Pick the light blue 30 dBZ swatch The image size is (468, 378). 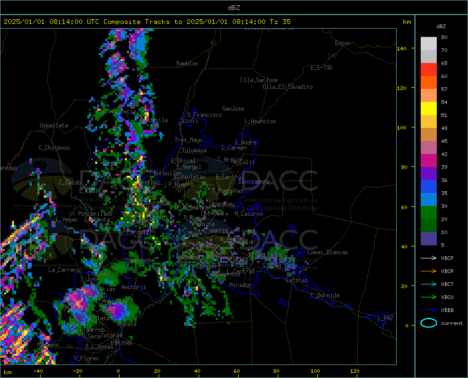point(428,200)
